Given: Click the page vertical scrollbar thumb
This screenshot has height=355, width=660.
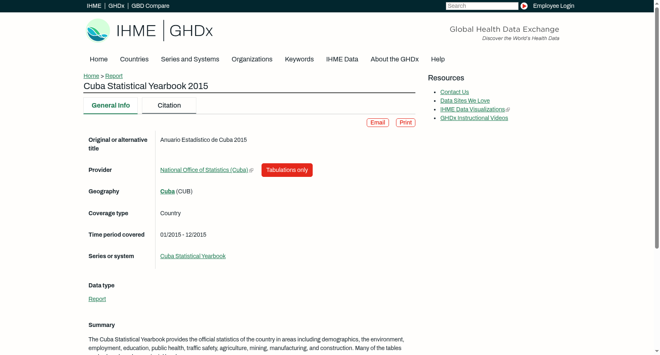Looking at the screenshot, I should (x=657, y=128).
